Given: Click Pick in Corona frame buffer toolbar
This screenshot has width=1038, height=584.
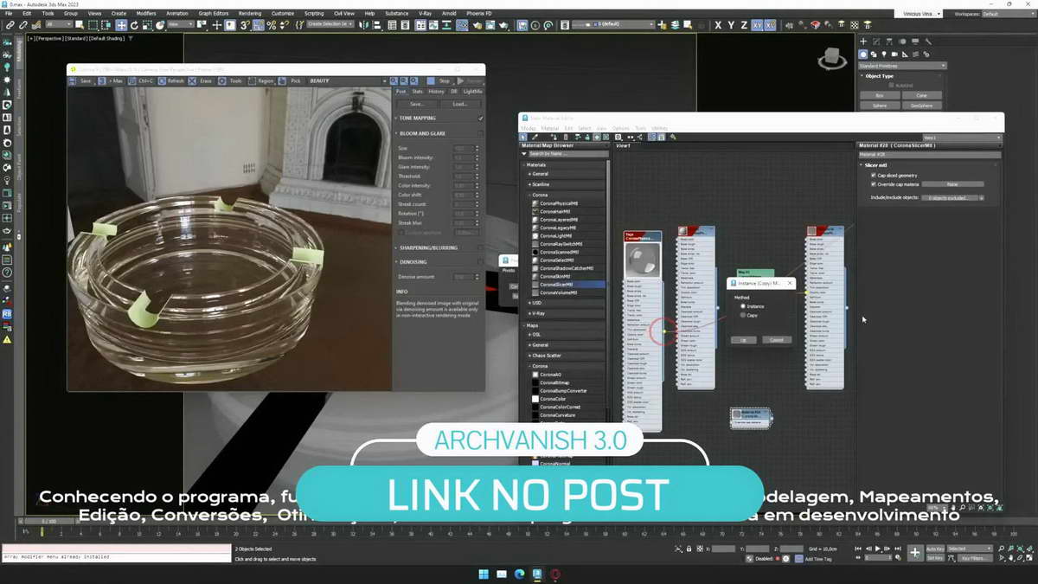Looking at the screenshot, I should click(x=291, y=80).
